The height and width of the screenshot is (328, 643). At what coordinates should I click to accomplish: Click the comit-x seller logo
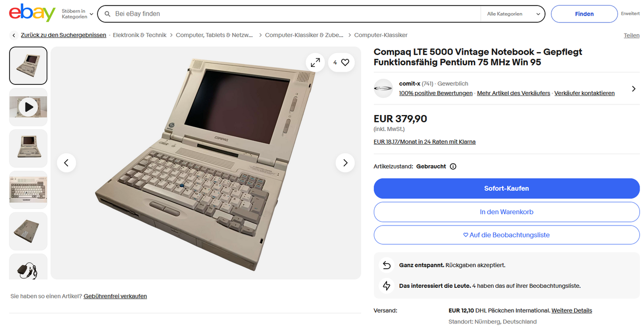383,88
